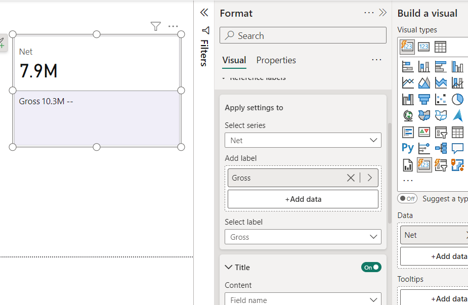Expand Gross field options with the right arrow
This screenshot has height=305, width=468.
tap(370, 178)
